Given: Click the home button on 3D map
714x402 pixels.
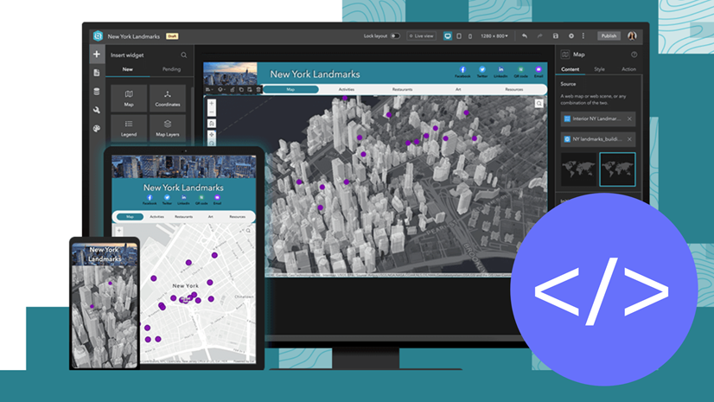Looking at the screenshot, I should coord(211,124).
